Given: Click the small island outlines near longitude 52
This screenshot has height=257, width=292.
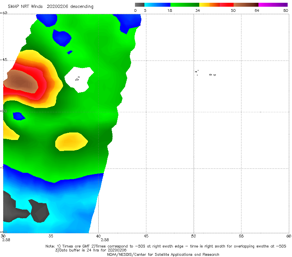Looking at the screenshot, I should pyautogui.click(x=212, y=75).
